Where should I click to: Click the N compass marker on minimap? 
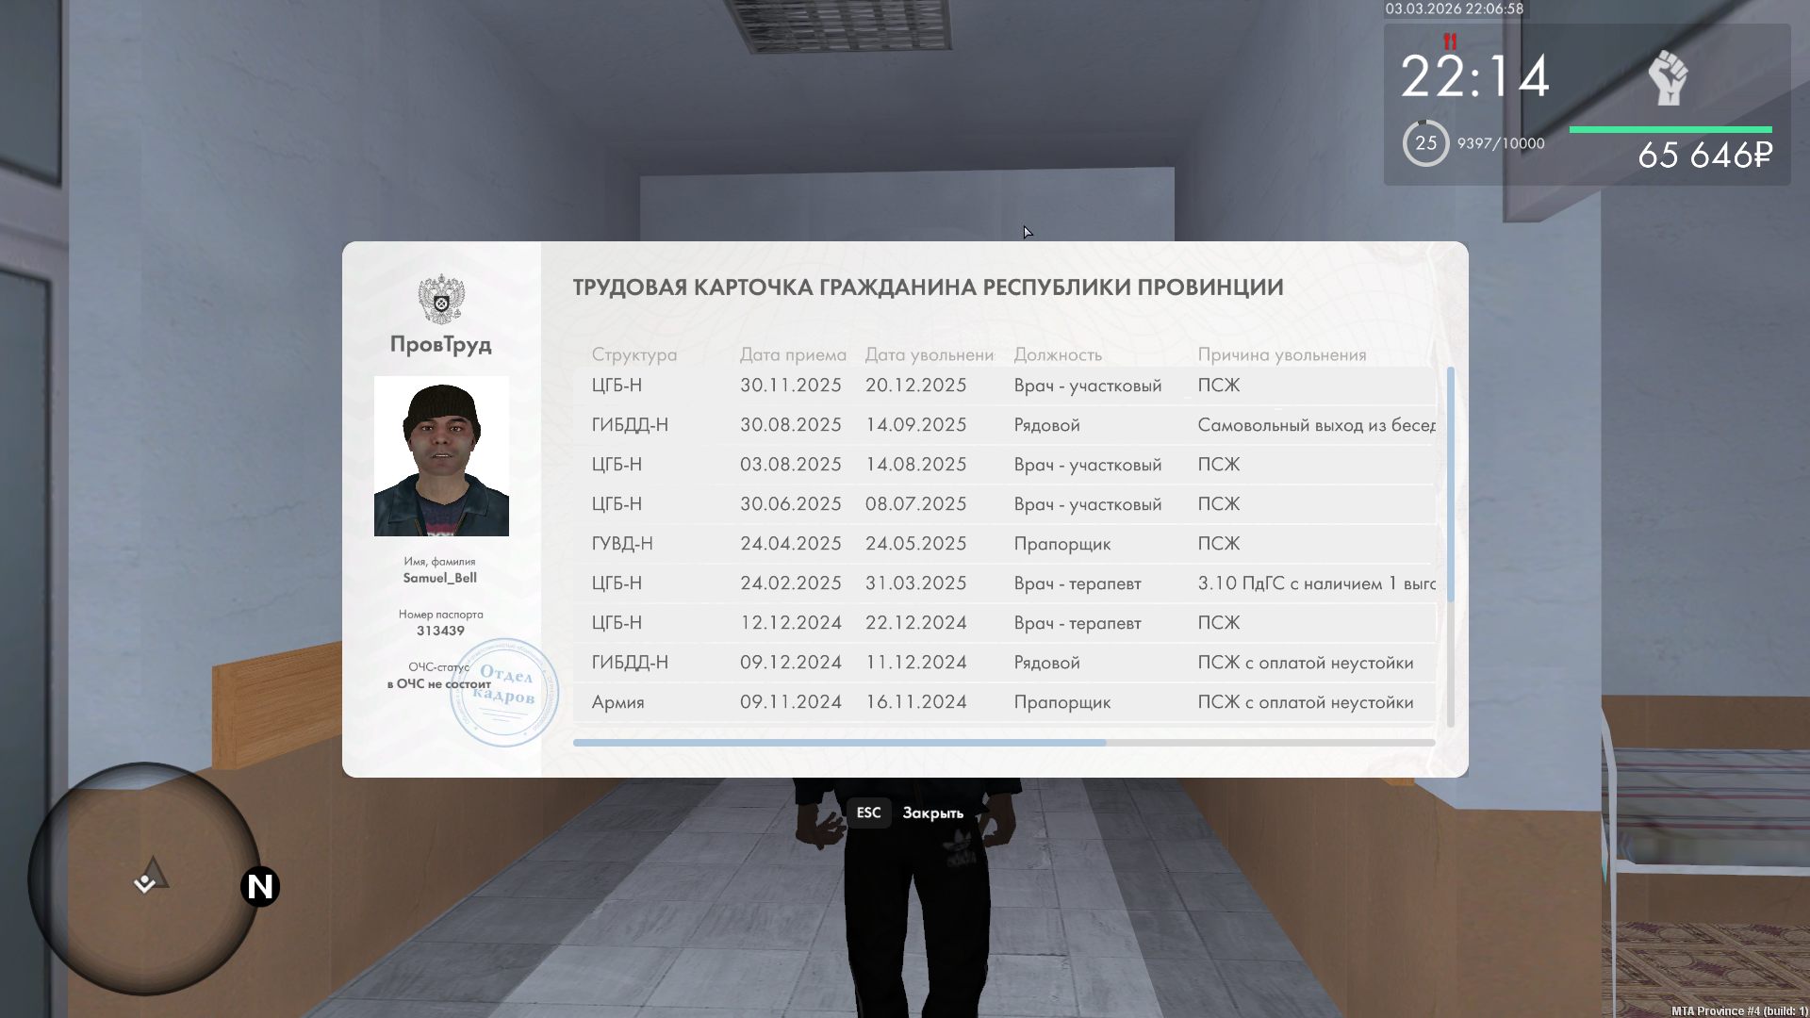pos(260,886)
